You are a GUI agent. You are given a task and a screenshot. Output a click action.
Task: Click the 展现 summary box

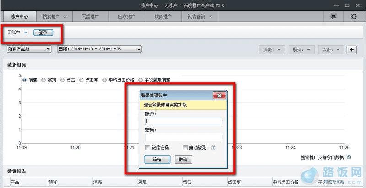click(x=301, y=50)
